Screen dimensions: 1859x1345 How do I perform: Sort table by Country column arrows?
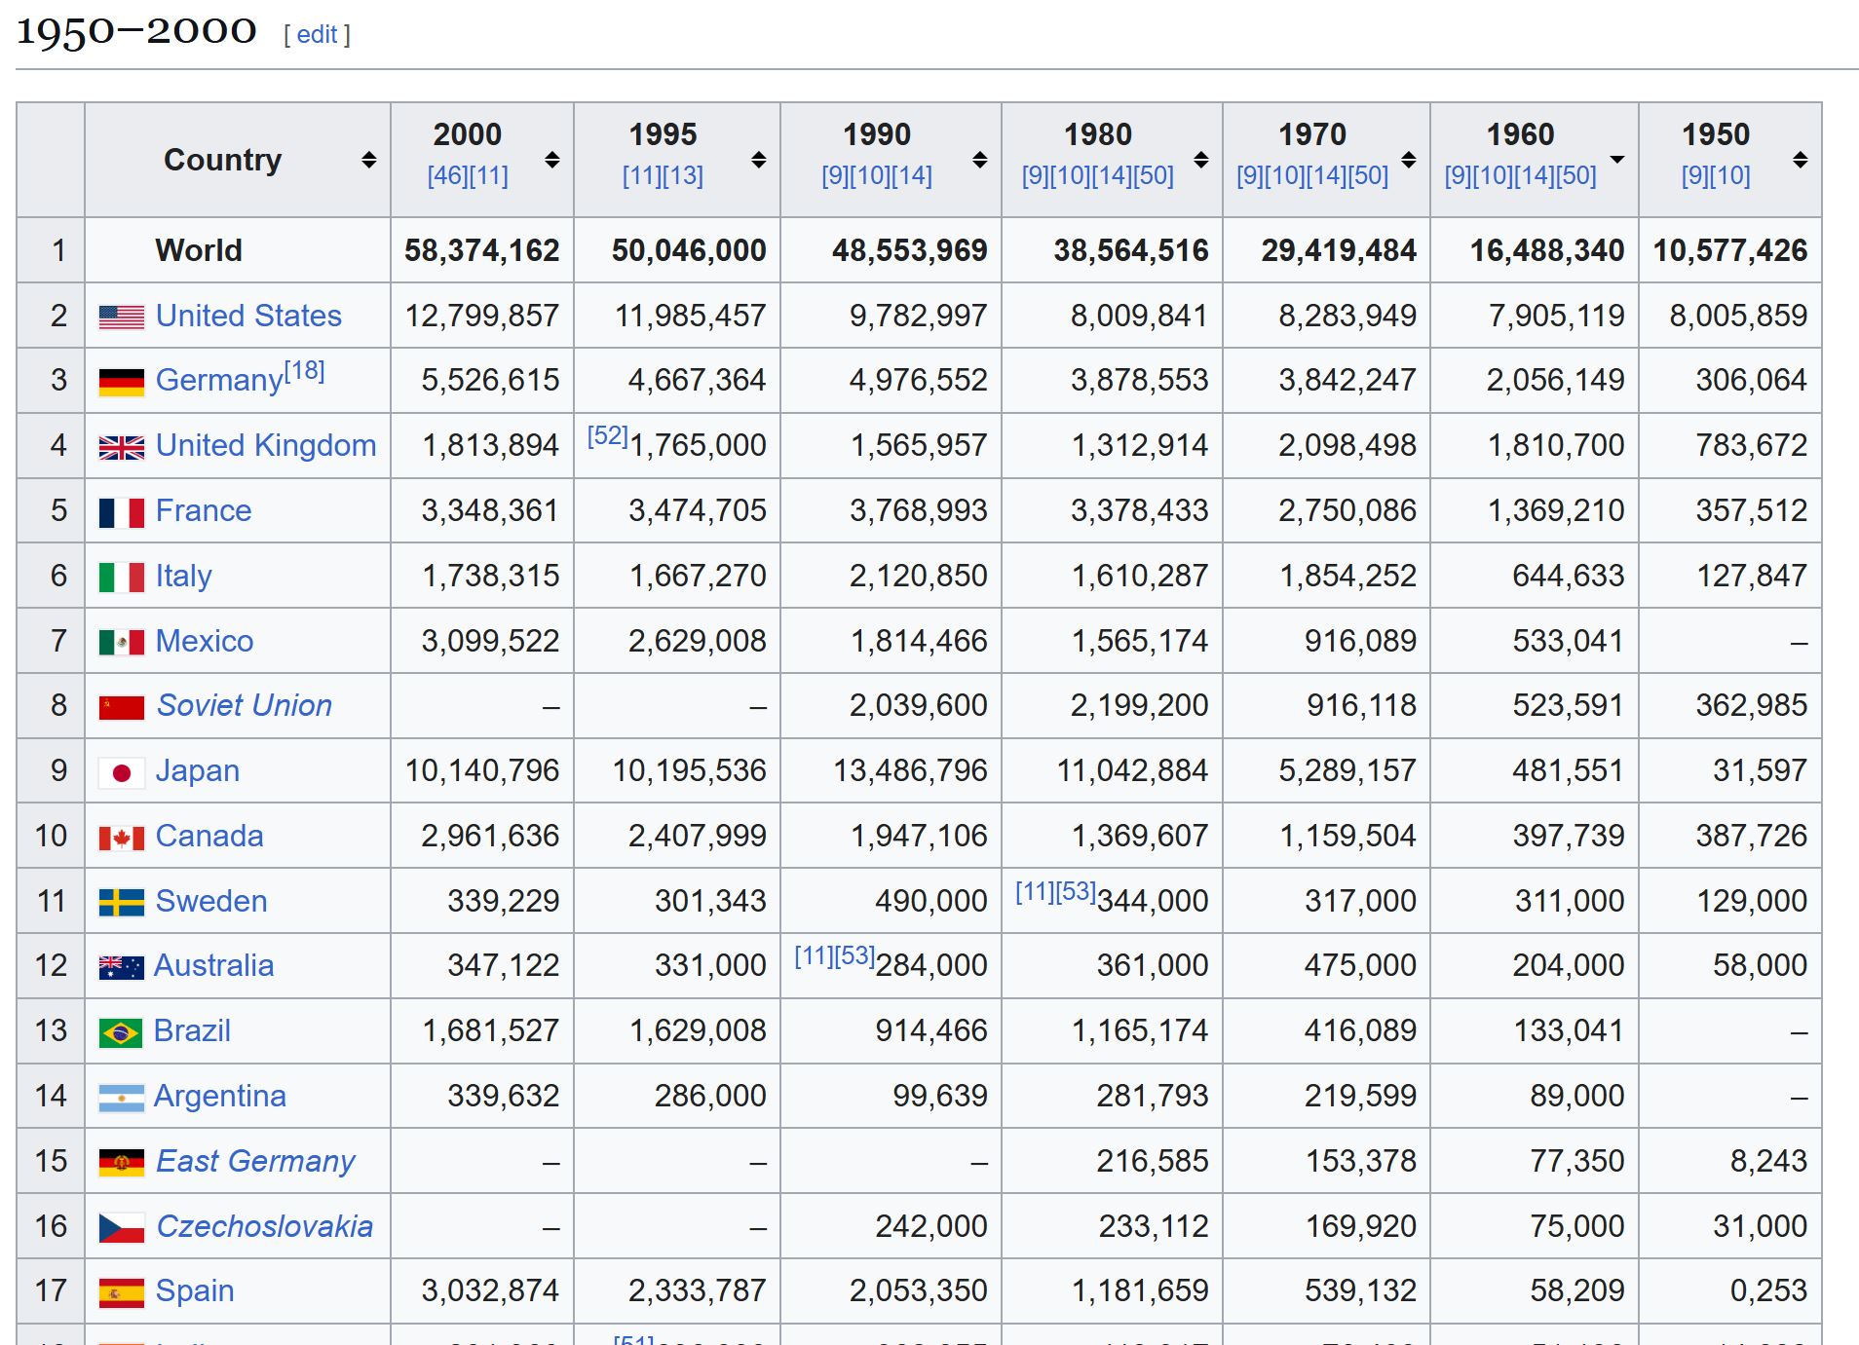click(368, 160)
